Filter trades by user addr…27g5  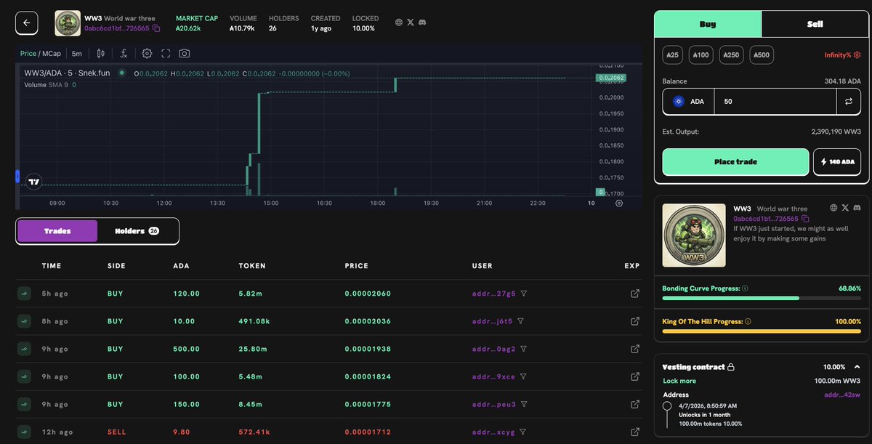click(523, 294)
